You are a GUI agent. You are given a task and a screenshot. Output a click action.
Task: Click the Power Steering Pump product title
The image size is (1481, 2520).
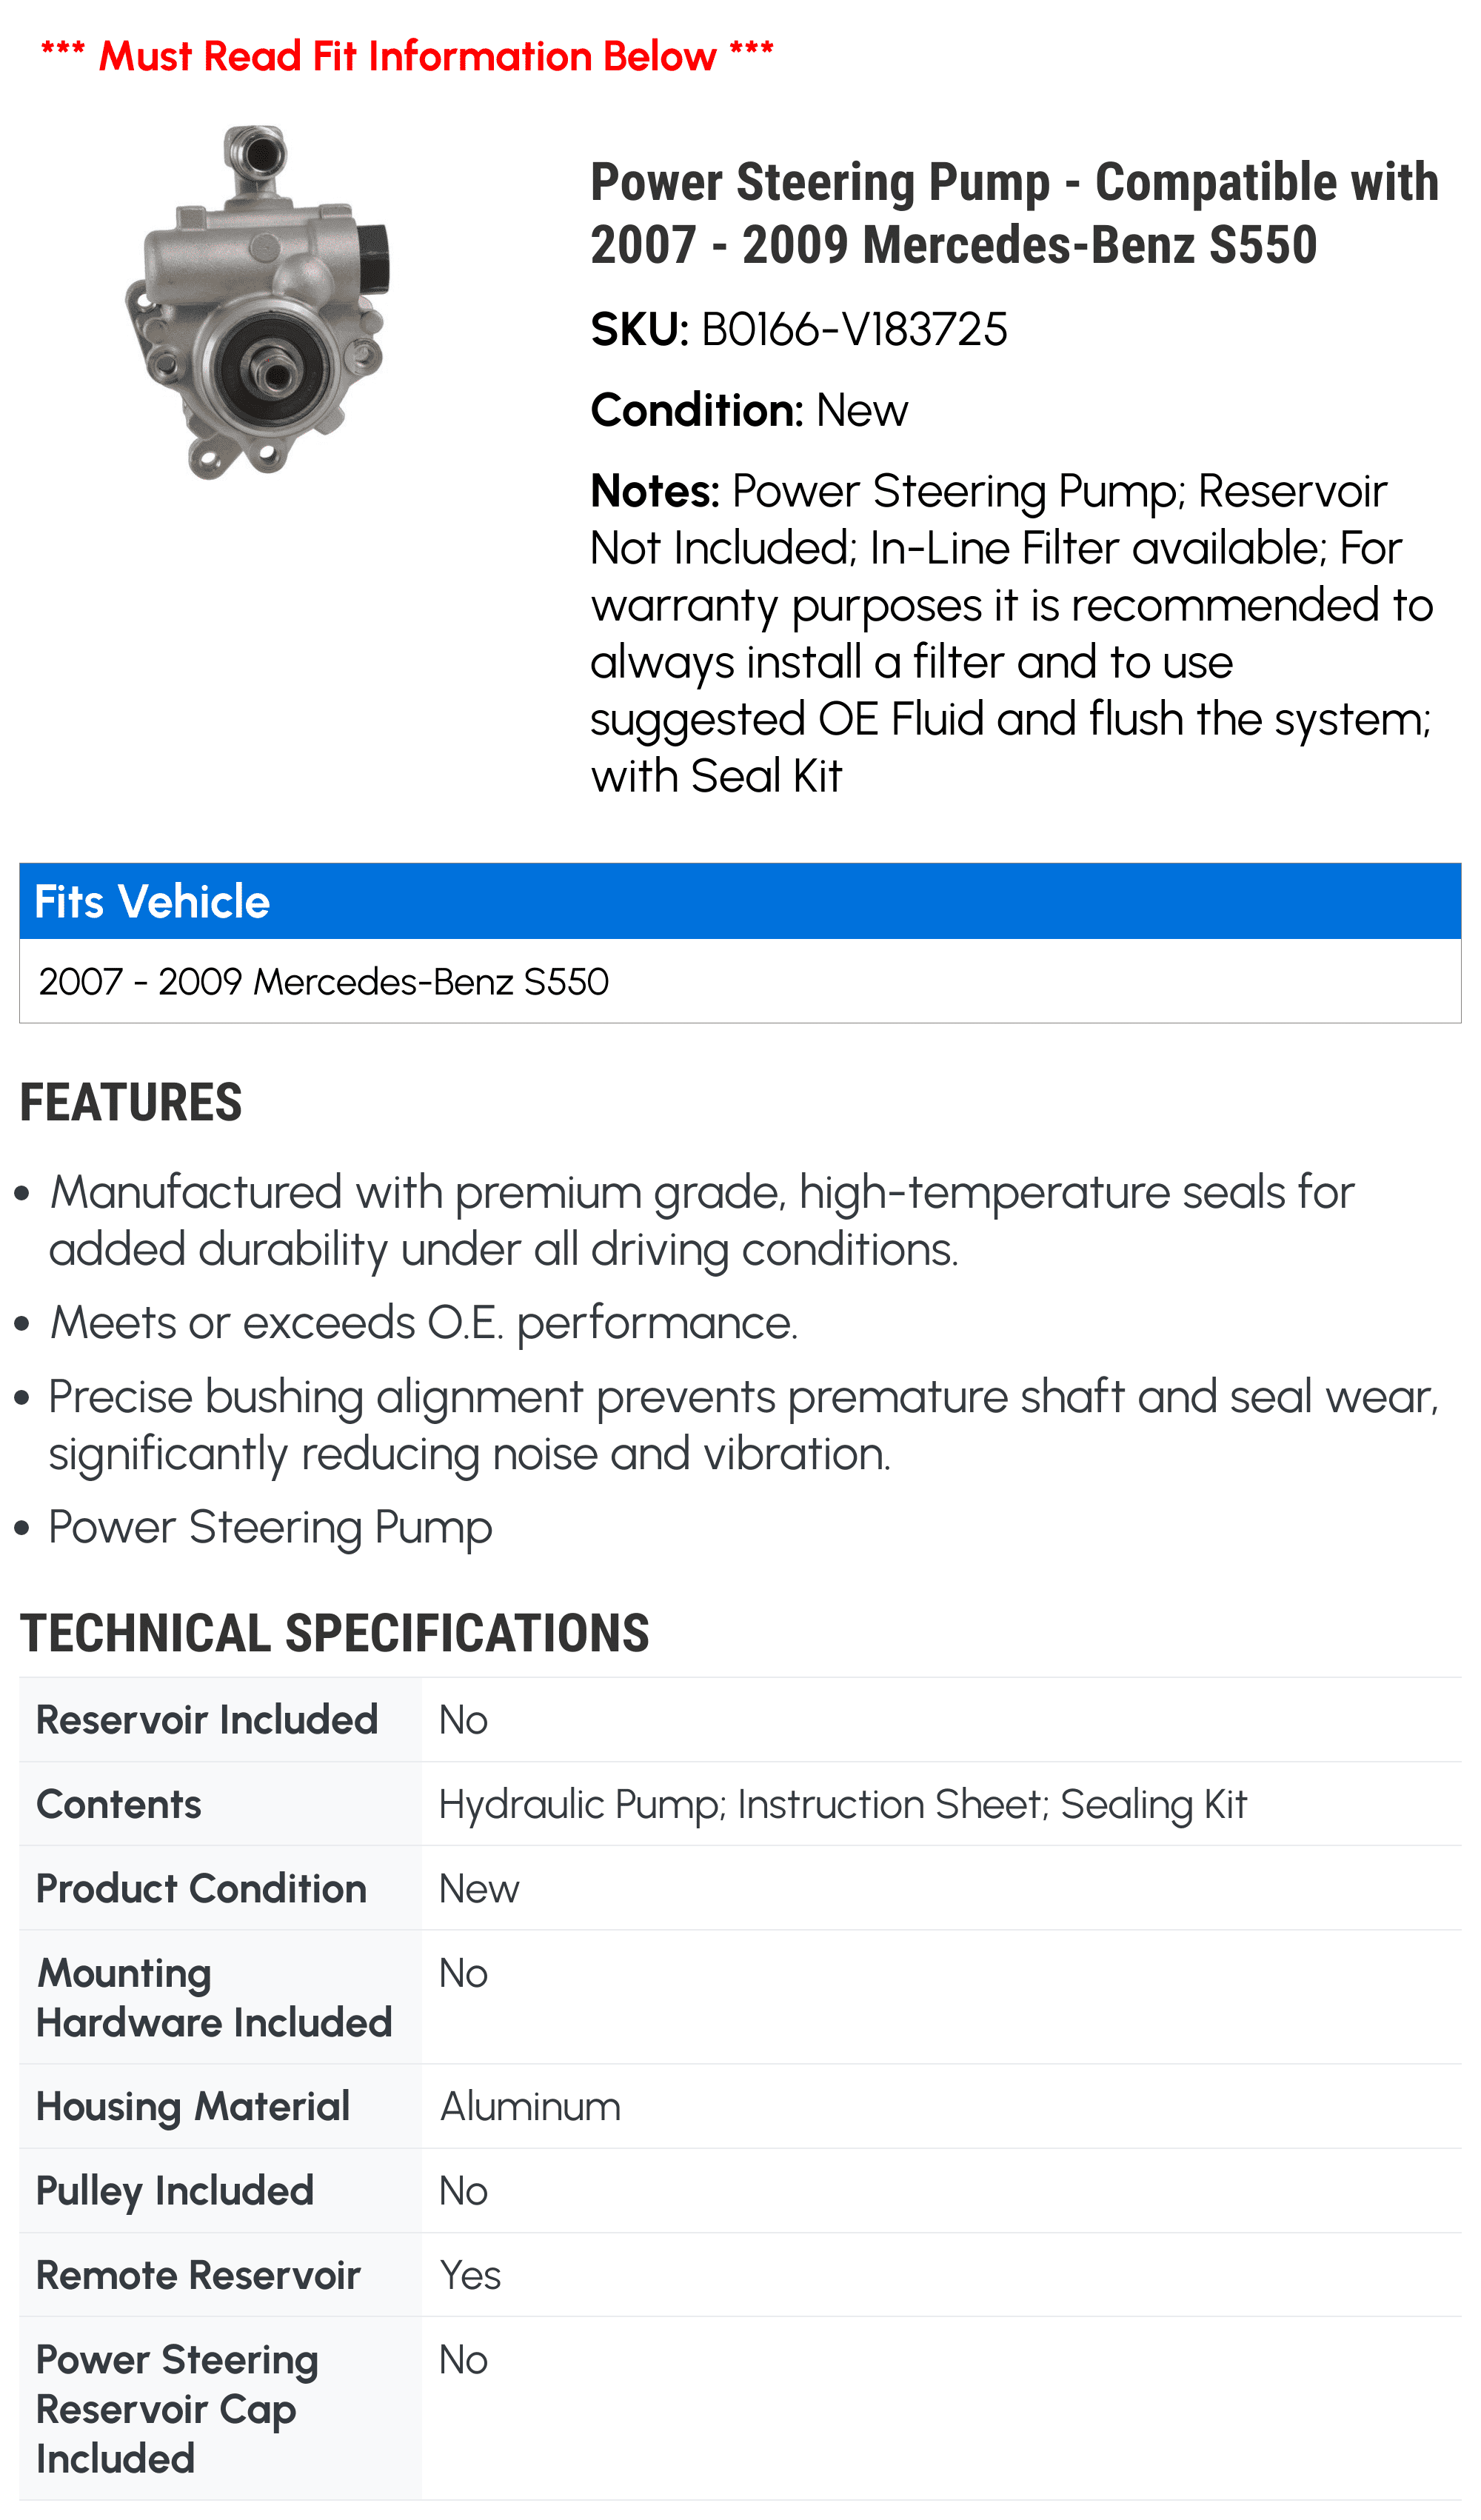1013,213
